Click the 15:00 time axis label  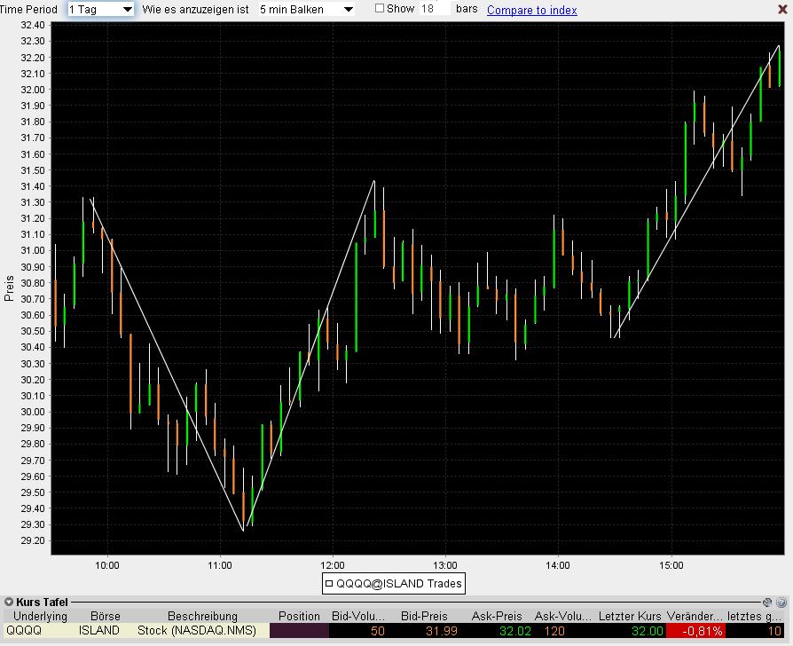coord(671,565)
